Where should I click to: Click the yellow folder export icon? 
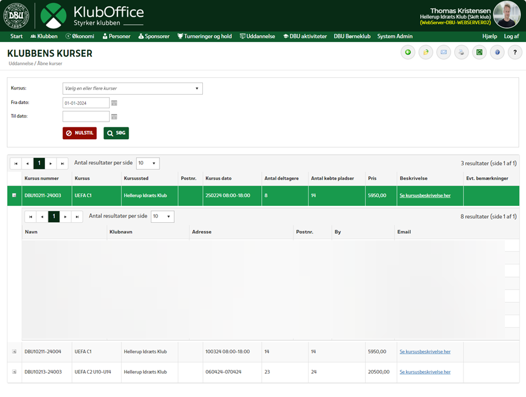[425, 53]
